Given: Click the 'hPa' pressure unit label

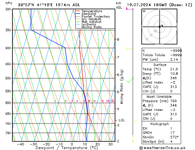Looking at the screenshot, I should [9, 3].
